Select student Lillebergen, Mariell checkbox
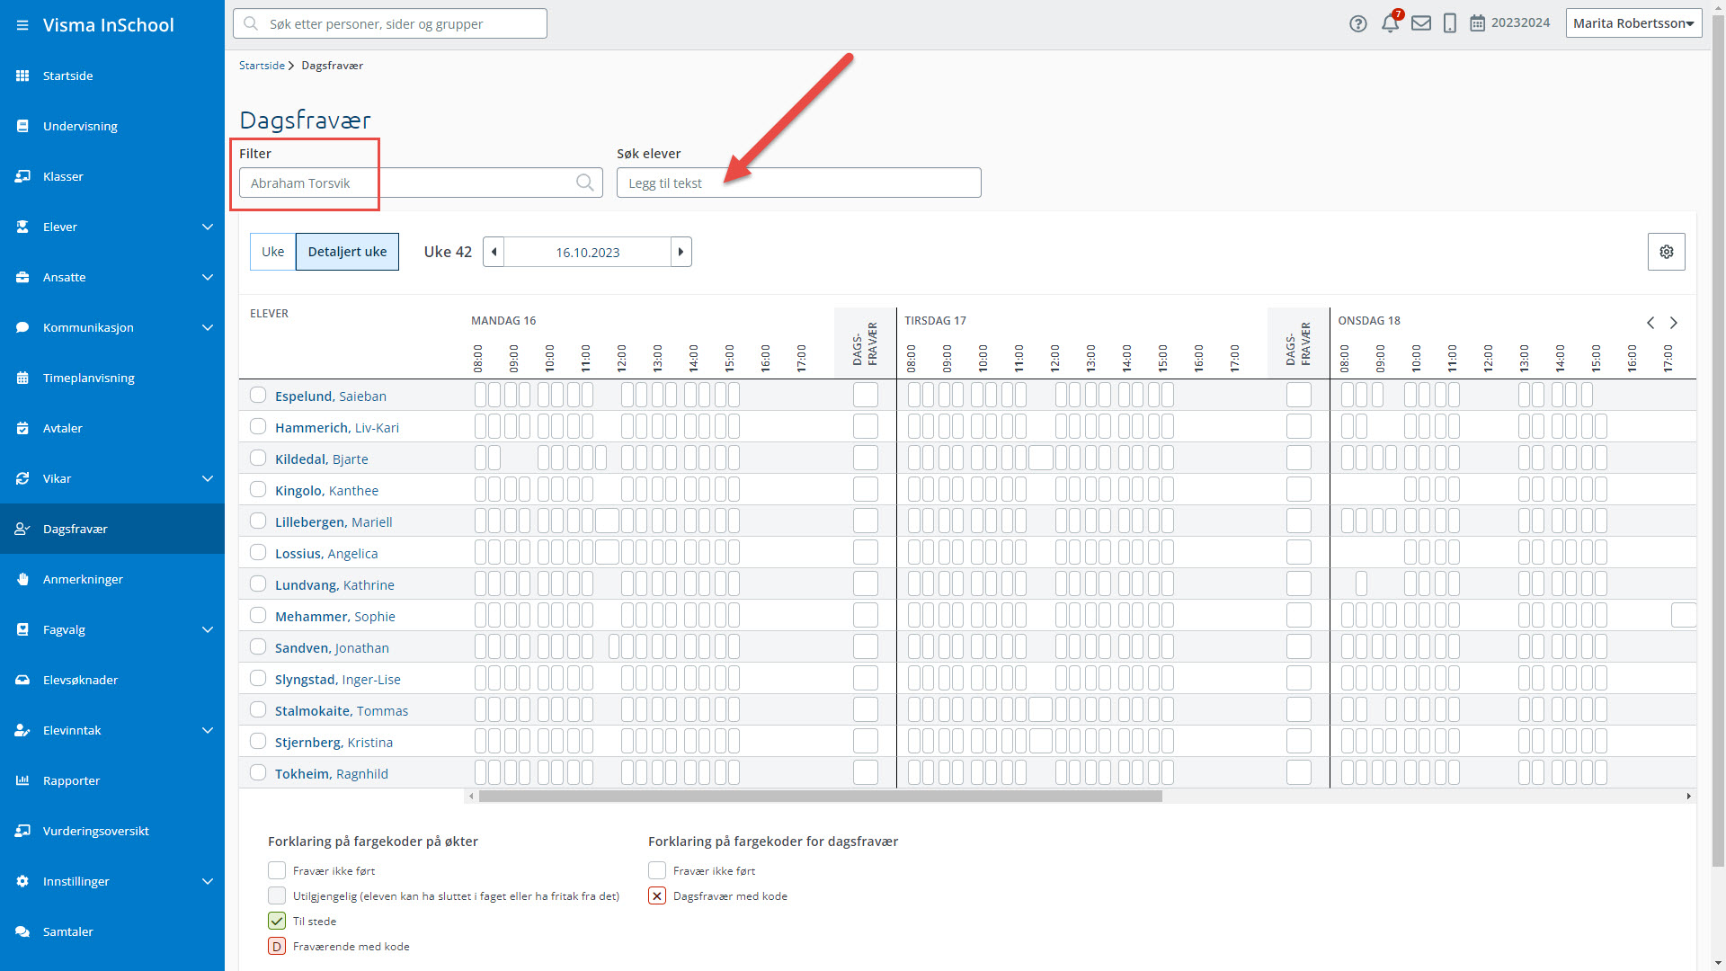Viewport: 1726px width, 971px height. coord(258,521)
